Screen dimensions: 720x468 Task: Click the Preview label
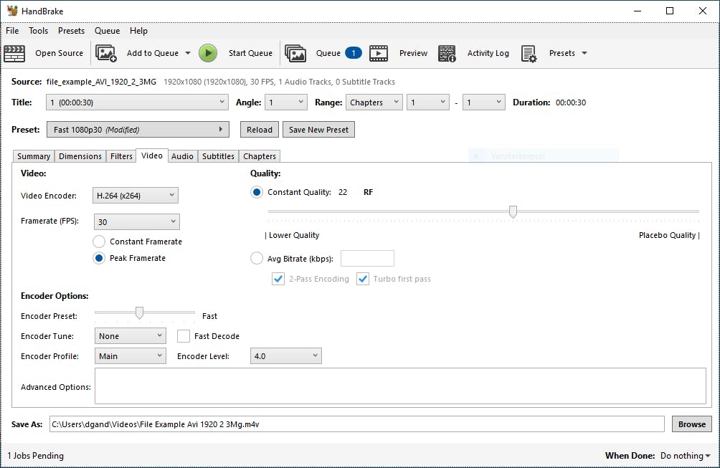tap(413, 53)
